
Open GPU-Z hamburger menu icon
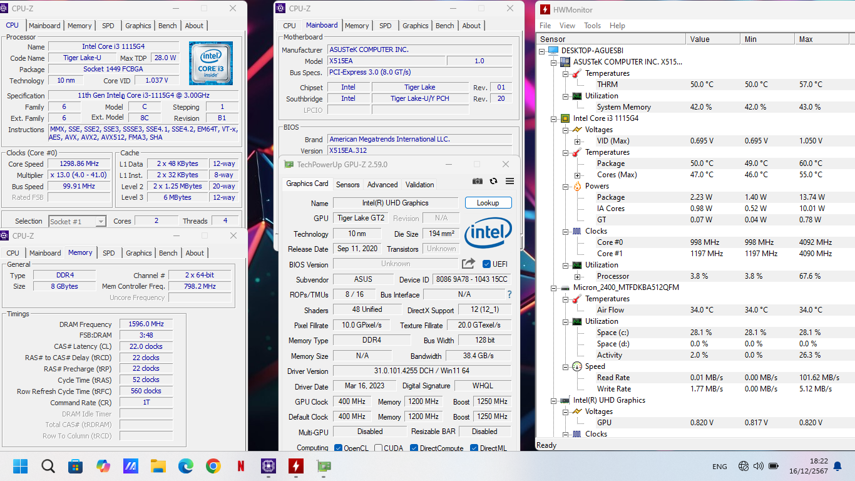click(x=509, y=181)
